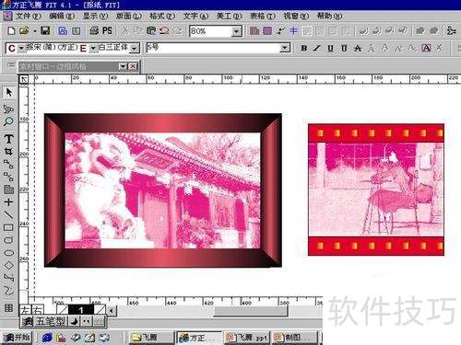The width and height of the screenshot is (461, 345).
Task: Select the arrow pointer tool
Action: (8, 92)
